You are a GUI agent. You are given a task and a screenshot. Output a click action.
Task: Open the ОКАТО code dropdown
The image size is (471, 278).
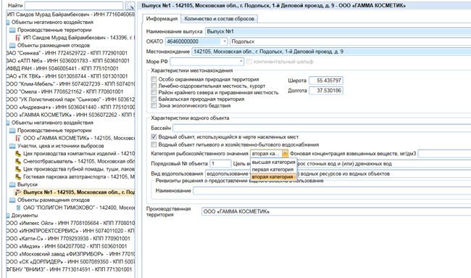point(225,41)
